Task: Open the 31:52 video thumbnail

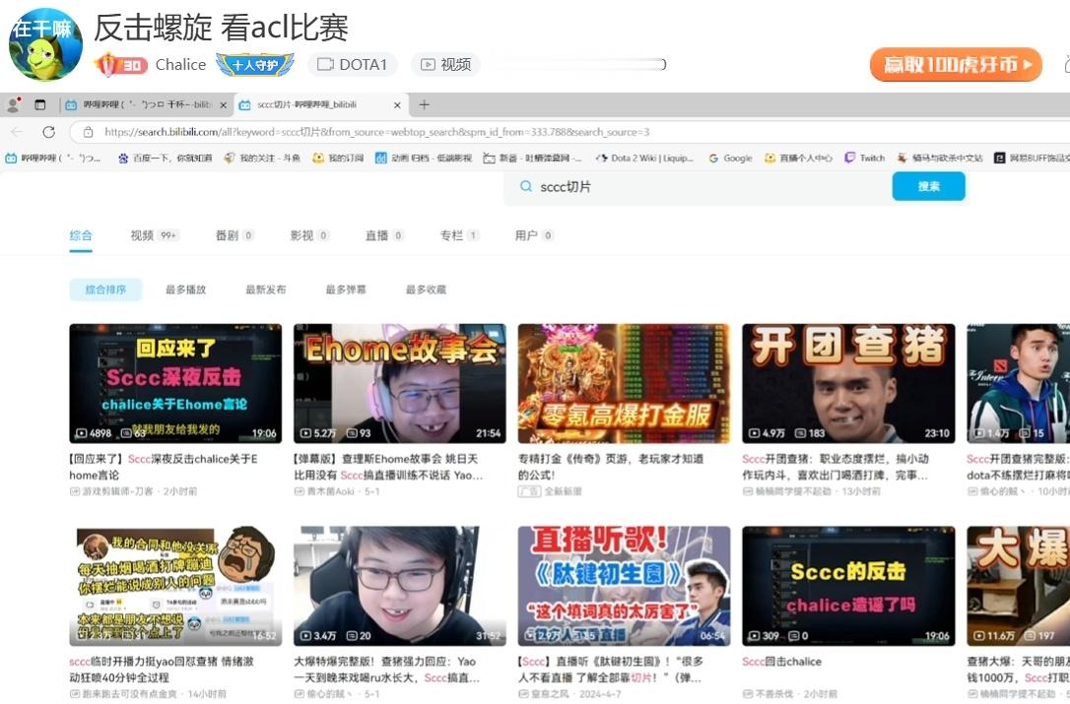Action: tap(400, 586)
